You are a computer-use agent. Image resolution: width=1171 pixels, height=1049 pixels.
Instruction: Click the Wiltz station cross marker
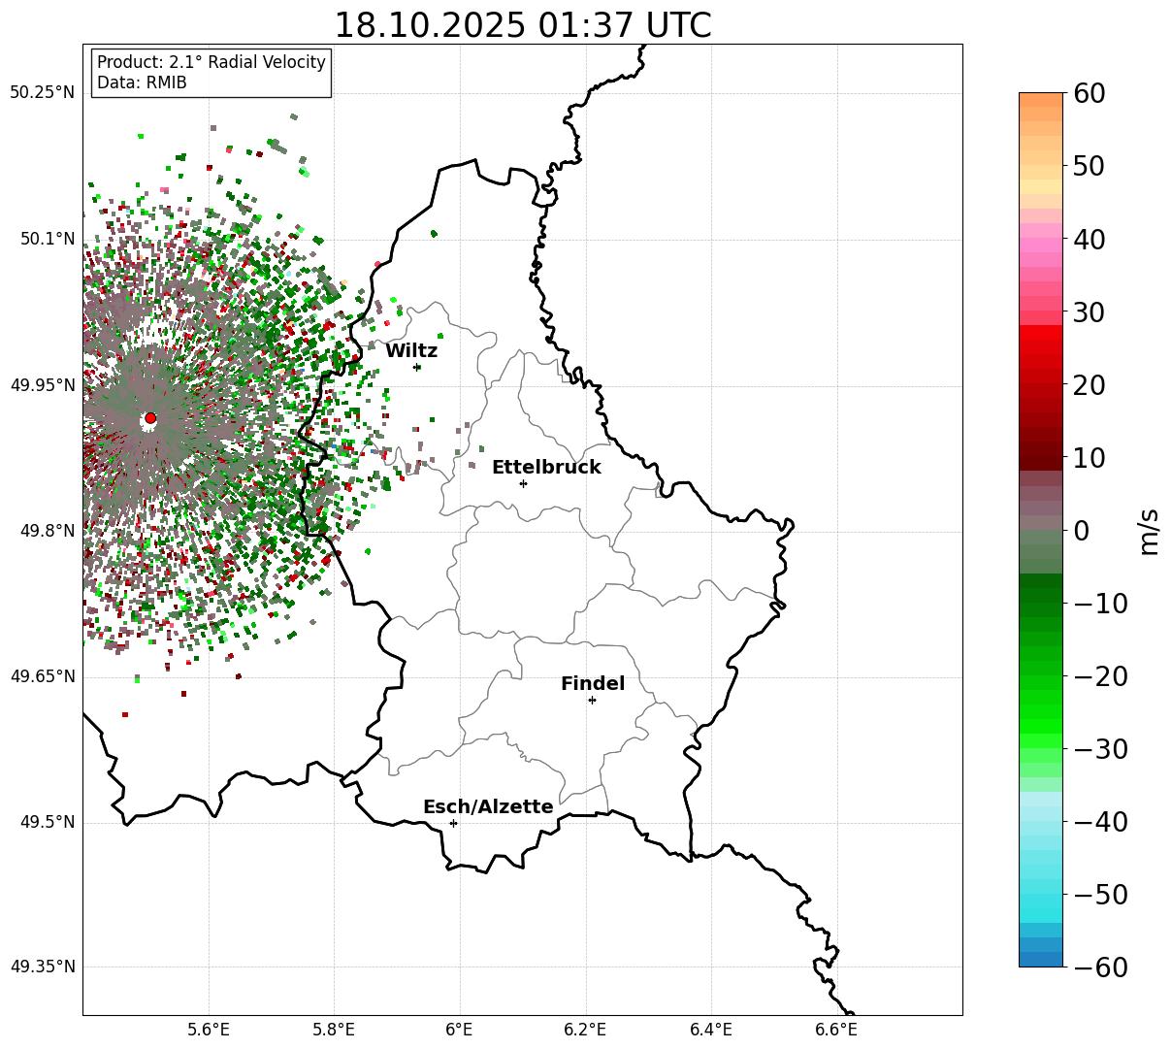(x=417, y=367)
